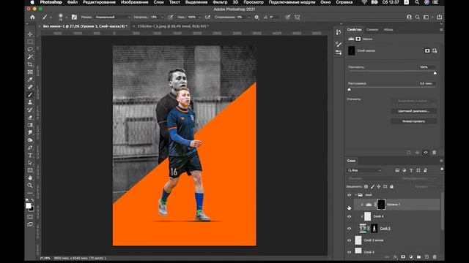Screen dimensions: 469x263
Task: Adjust the feather slider handle
Action: click(349, 89)
